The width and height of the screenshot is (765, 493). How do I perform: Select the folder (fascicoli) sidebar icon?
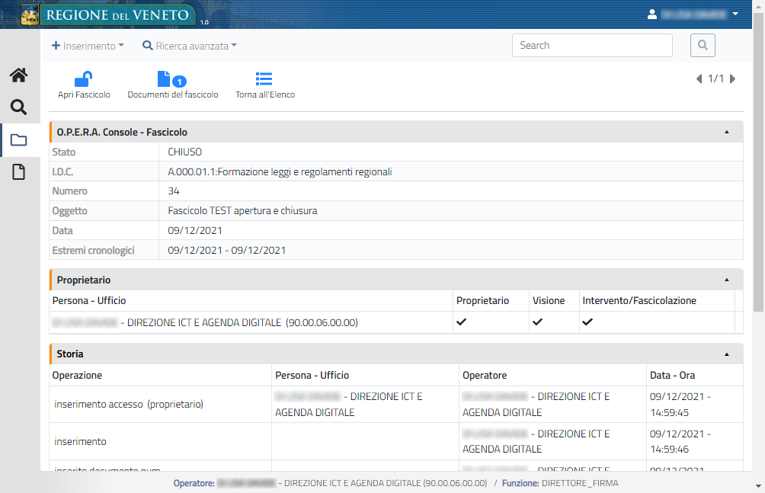[x=18, y=140]
